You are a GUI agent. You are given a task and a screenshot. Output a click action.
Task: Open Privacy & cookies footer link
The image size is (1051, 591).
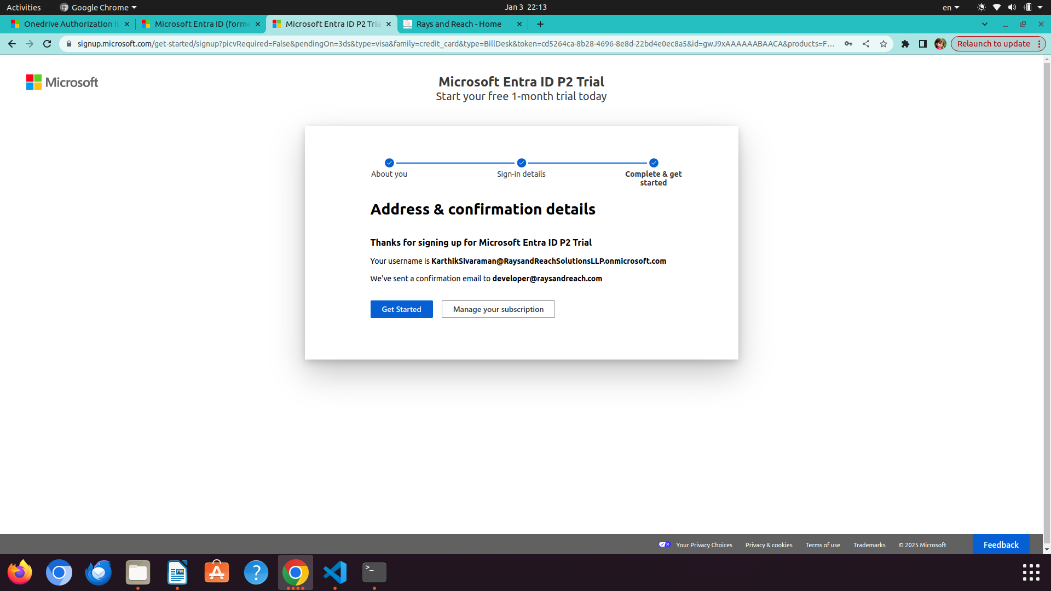pos(769,545)
